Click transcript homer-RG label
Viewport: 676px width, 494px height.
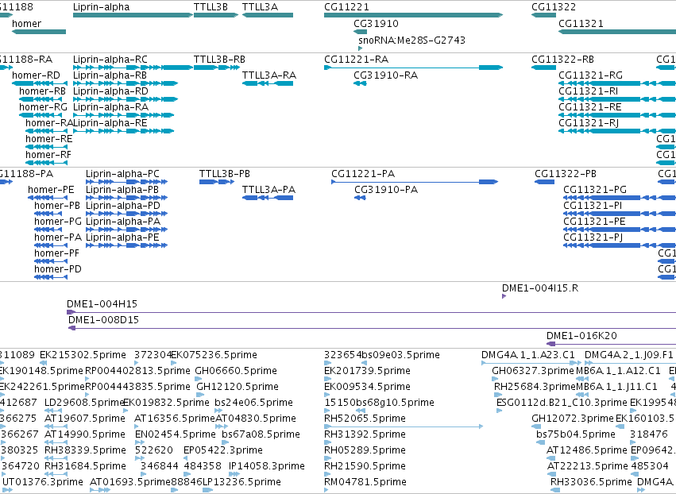coord(43,107)
